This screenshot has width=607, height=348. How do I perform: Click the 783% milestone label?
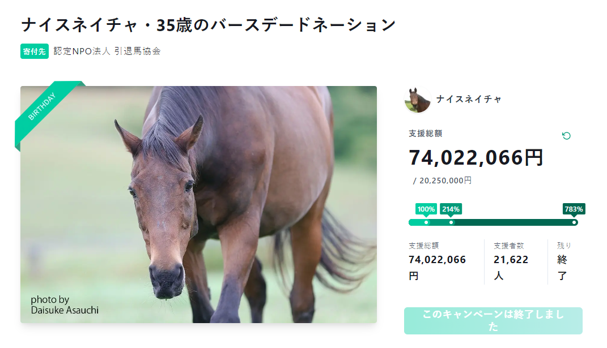574,209
